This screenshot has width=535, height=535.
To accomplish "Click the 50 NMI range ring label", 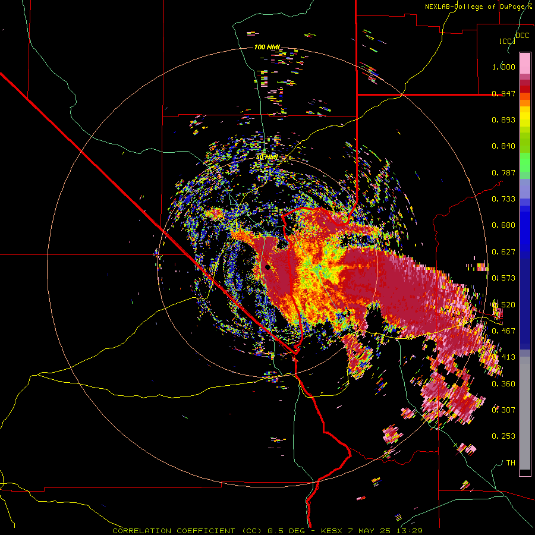I will [267, 157].
